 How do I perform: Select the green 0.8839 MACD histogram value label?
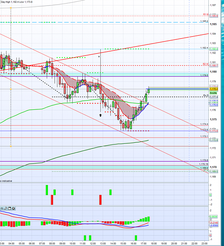[x=213, y=216]
